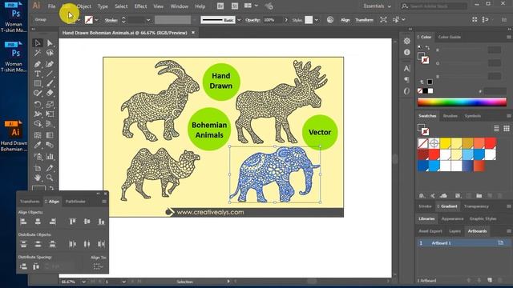Click Vertical Align Top in Align panel

[x=72, y=222]
